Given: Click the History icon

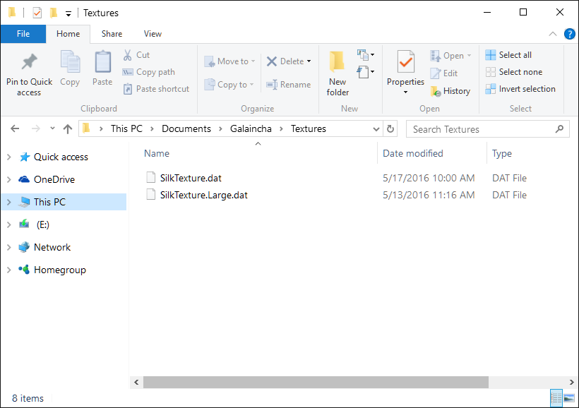Looking at the screenshot, I should 436,91.
